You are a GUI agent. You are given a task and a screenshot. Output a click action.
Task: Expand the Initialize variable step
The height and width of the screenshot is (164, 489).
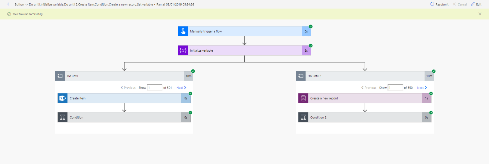pyautogui.click(x=244, y=50)
